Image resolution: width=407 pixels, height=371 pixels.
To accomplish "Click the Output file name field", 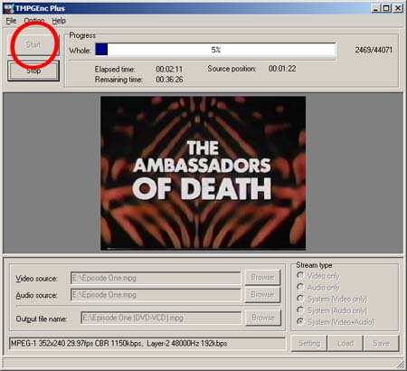I will pos(161,318).
